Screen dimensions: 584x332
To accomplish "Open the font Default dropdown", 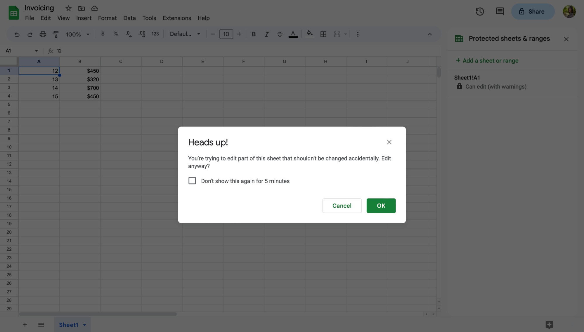I will pos(185,34).
